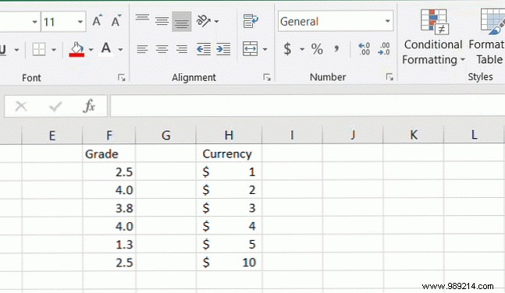Launch Number format dialog
This screenshot has height=293, width=505.
[389, 77]
